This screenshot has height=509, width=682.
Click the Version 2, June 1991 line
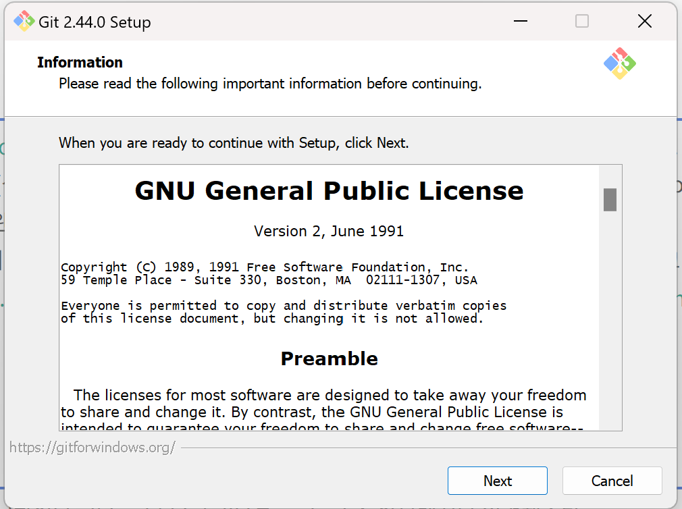click(329, 232)
